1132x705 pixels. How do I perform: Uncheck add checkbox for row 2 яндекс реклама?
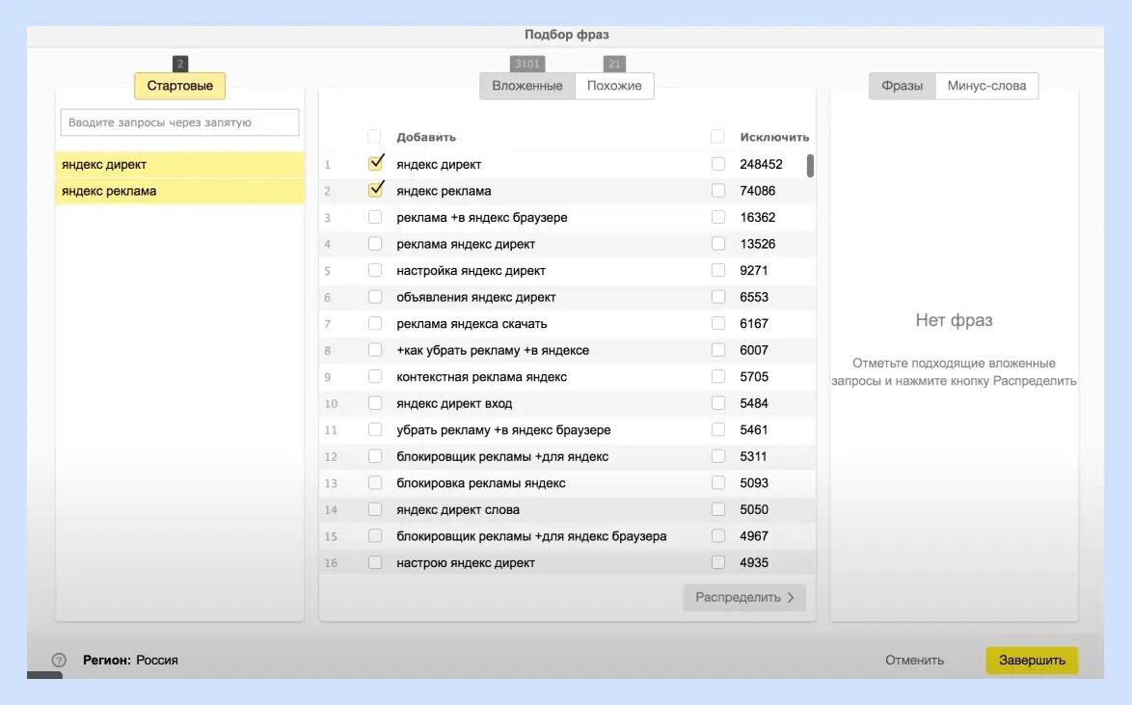(375, 190)
